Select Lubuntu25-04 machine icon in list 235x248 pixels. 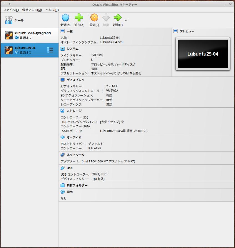(x=9, y=50)
